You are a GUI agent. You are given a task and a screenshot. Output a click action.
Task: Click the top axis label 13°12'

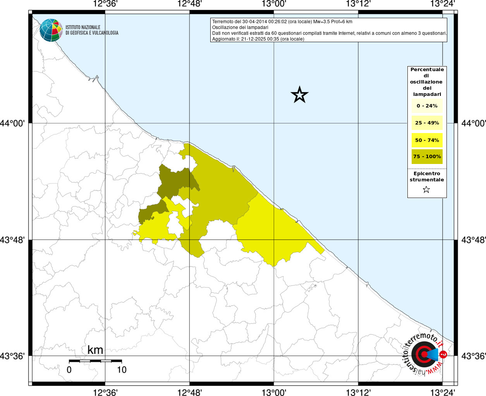[358, 4]
